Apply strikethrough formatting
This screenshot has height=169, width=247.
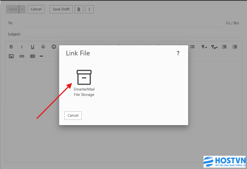click(x=43, y=47)
